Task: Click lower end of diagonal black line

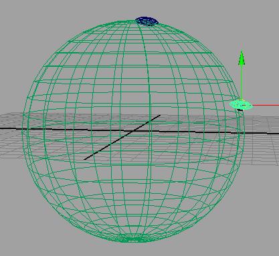Action: coord(85,159)
